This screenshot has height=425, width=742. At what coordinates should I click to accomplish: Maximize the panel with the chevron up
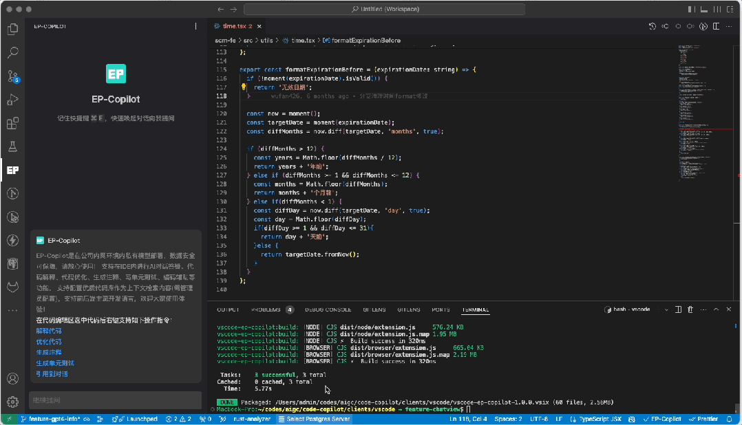[716, 309]
